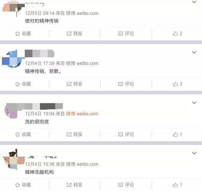The width and height of the screenshot is (202, 191).
Task: Open blurred username of 12月4日 17:39 post
Action: [x=40, y=53]
